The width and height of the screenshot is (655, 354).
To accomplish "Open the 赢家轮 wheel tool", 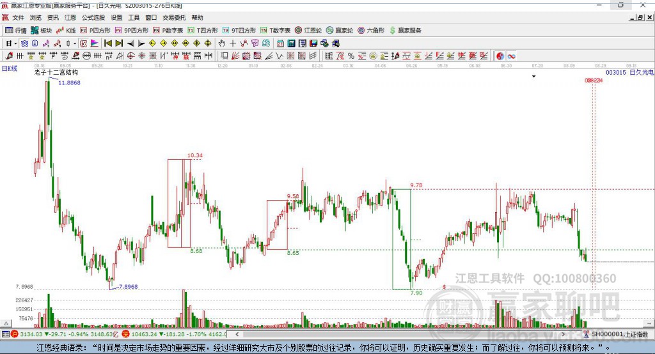I will coord(340,31).
